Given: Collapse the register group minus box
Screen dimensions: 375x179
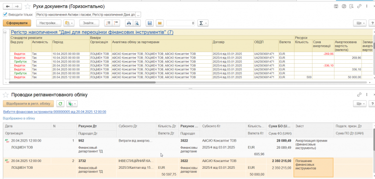Looking at the screenshot, I should (x=5, y=32).
